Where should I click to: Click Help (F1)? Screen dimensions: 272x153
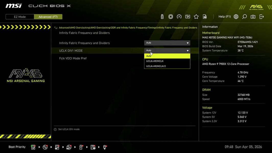click(224, 16)
